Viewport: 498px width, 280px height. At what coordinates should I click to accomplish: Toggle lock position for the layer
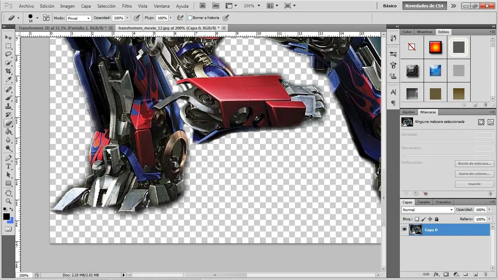(x=430, y=219)
